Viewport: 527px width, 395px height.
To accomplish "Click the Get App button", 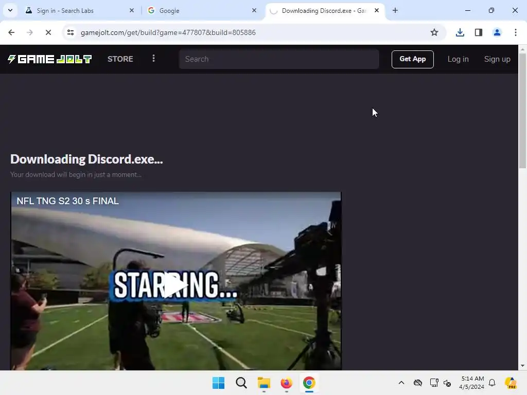I will [412, 59].
